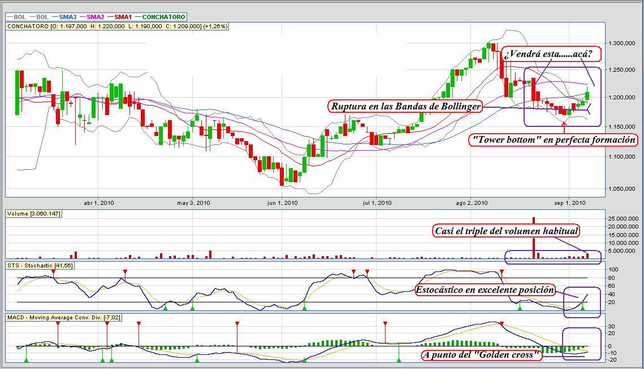Click the 1.300,000 price axis label
The width and height of the screenshot is (644, 369).
622,43
